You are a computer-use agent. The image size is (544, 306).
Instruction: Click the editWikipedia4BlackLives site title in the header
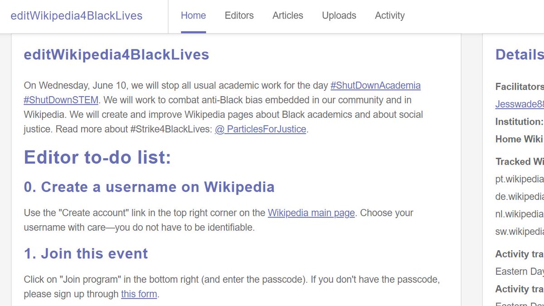point(77,16)
